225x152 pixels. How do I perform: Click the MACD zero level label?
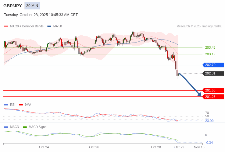(x=206, y=135)
